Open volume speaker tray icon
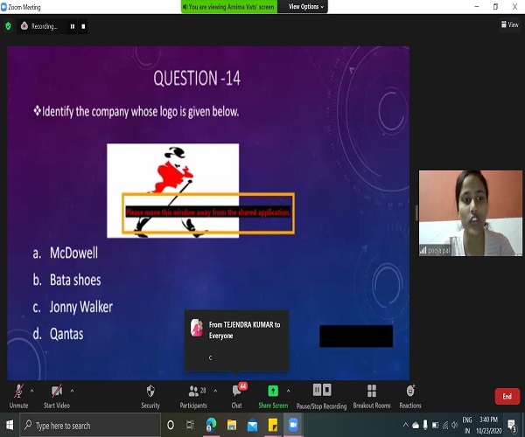Viewport: 525px width, 437px height. 454,425
